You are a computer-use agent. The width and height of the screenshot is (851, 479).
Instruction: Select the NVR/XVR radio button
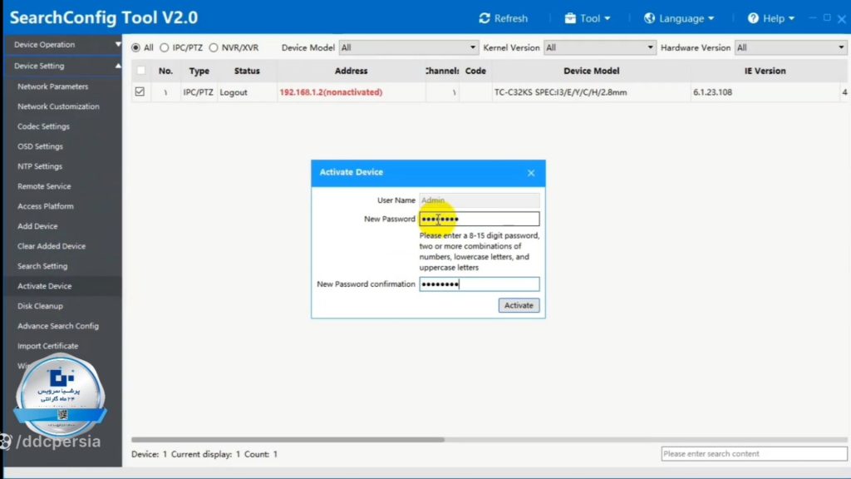[x=214, y=47]
